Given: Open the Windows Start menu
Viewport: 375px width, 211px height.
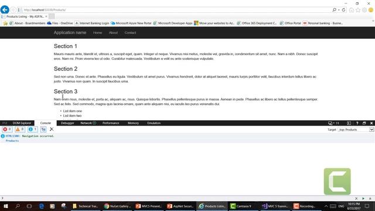Looking at the screenshot, I should point(6,206).
